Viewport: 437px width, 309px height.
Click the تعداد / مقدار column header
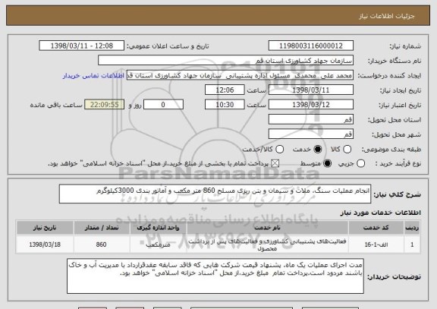point(101,228)
